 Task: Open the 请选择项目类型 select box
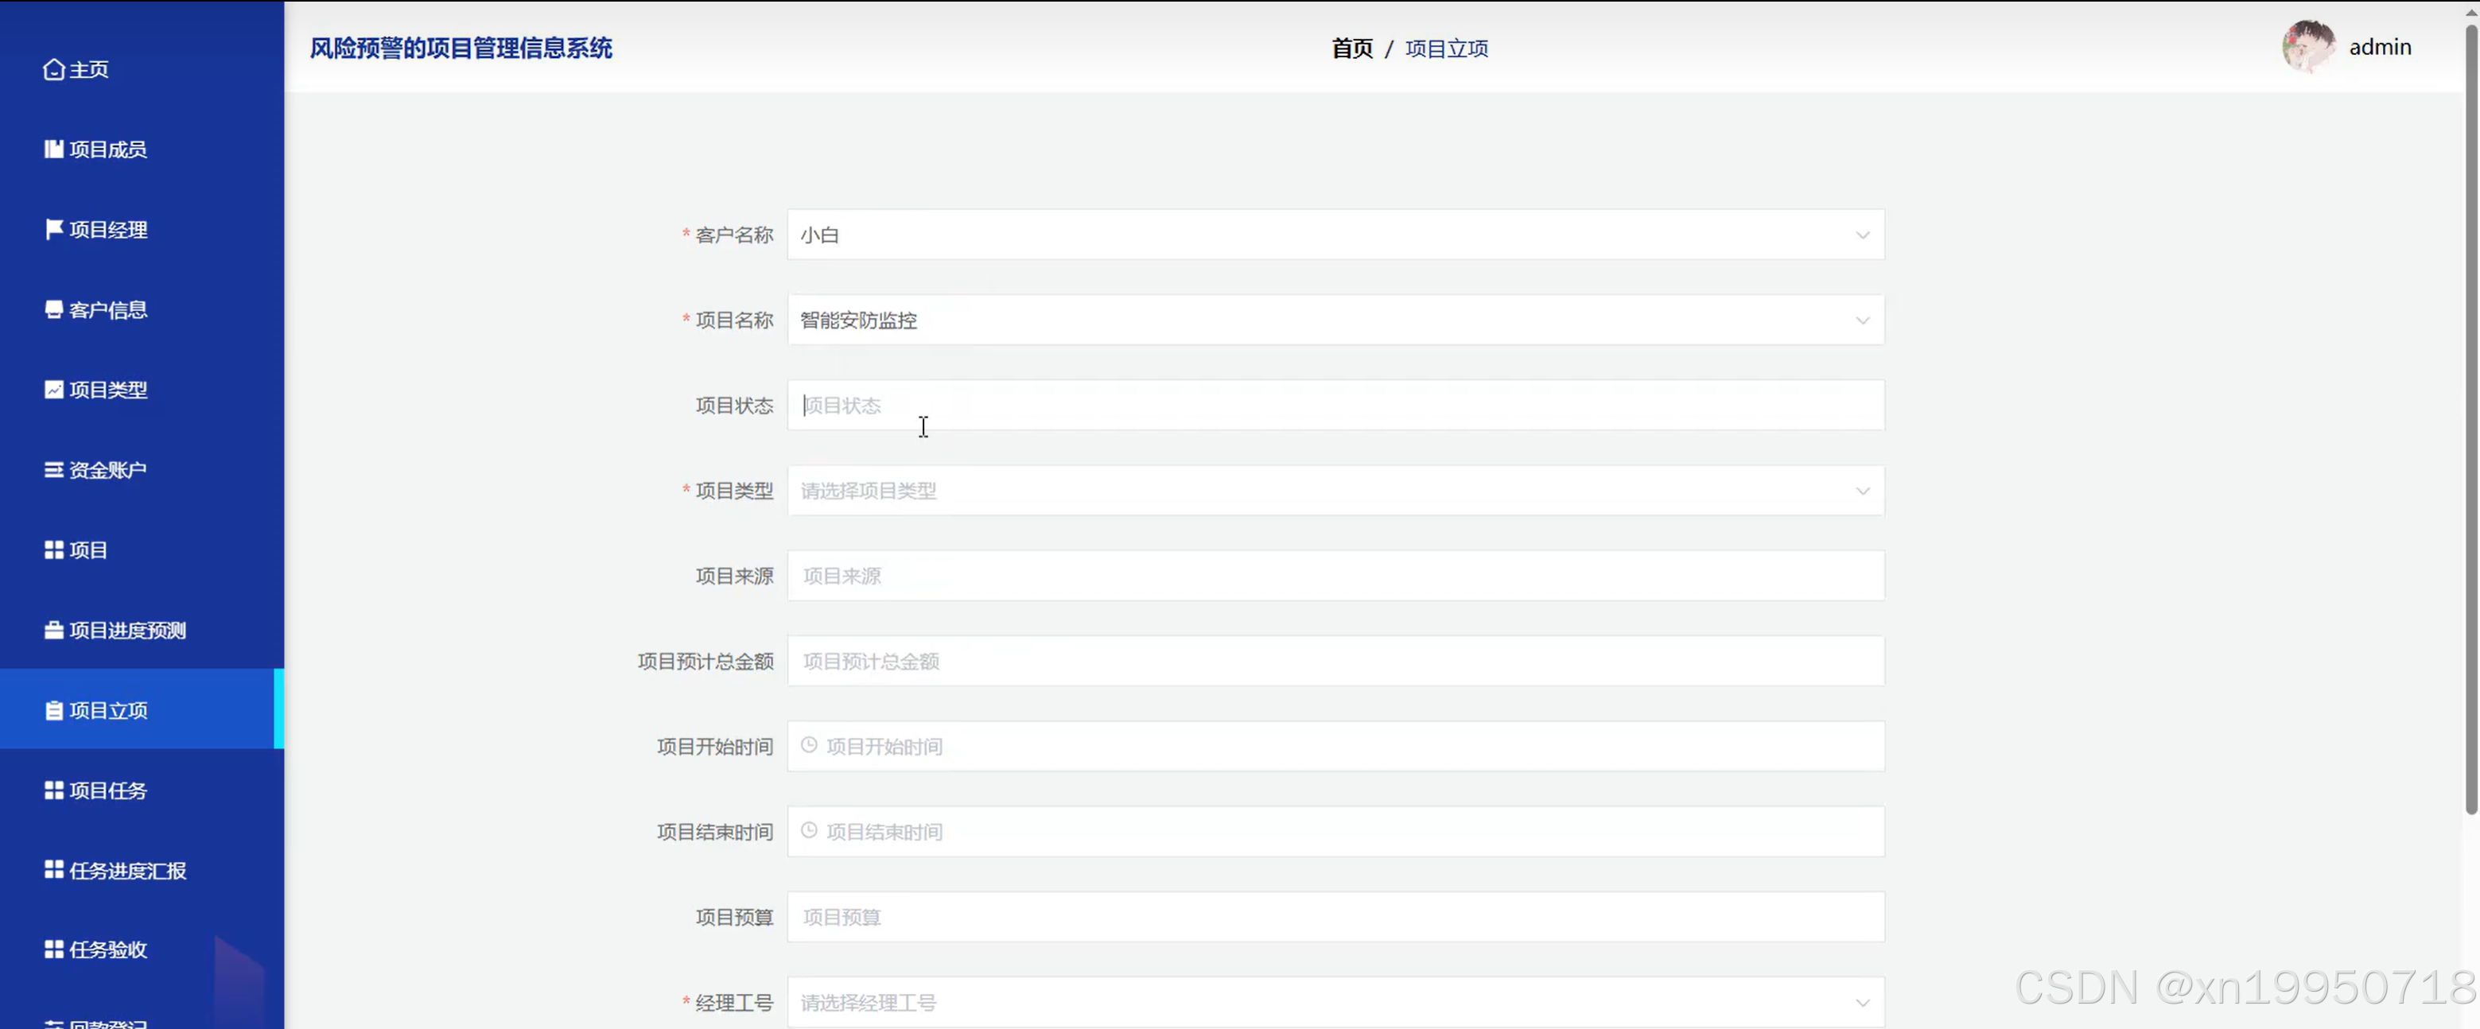[1335, 491]
